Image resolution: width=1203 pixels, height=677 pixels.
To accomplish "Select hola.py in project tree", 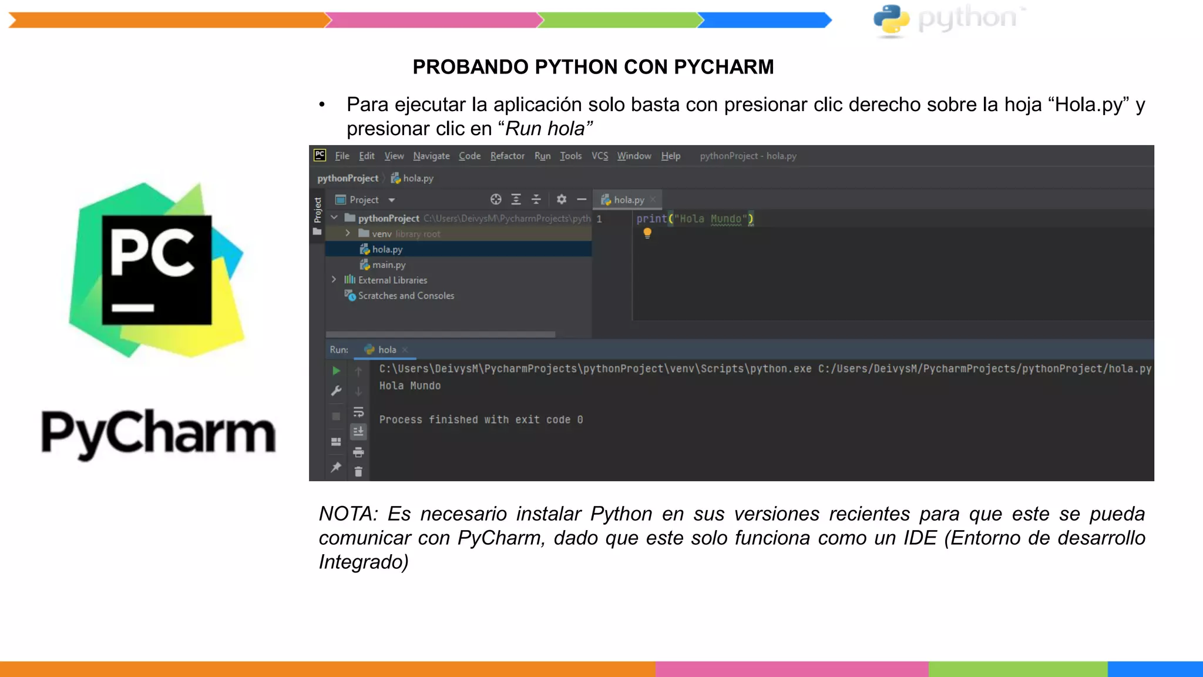I will (x=458, y=249).
